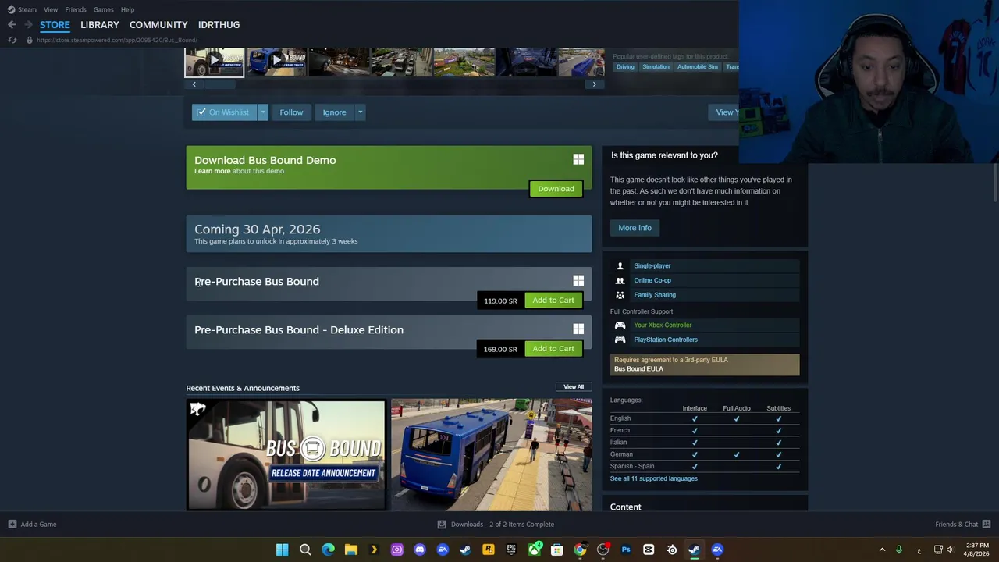Open the Friends menu
Image resolution: width=999 pixels, height=562 pixels.
pyautogui.click(x=76, y=9)
